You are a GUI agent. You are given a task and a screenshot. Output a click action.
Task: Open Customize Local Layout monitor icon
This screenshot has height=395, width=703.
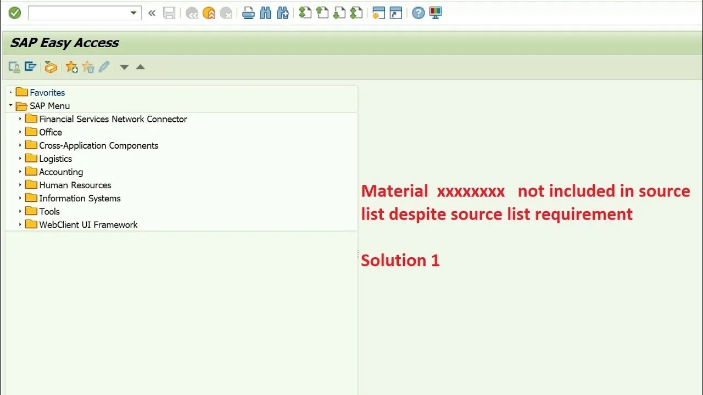436,13
